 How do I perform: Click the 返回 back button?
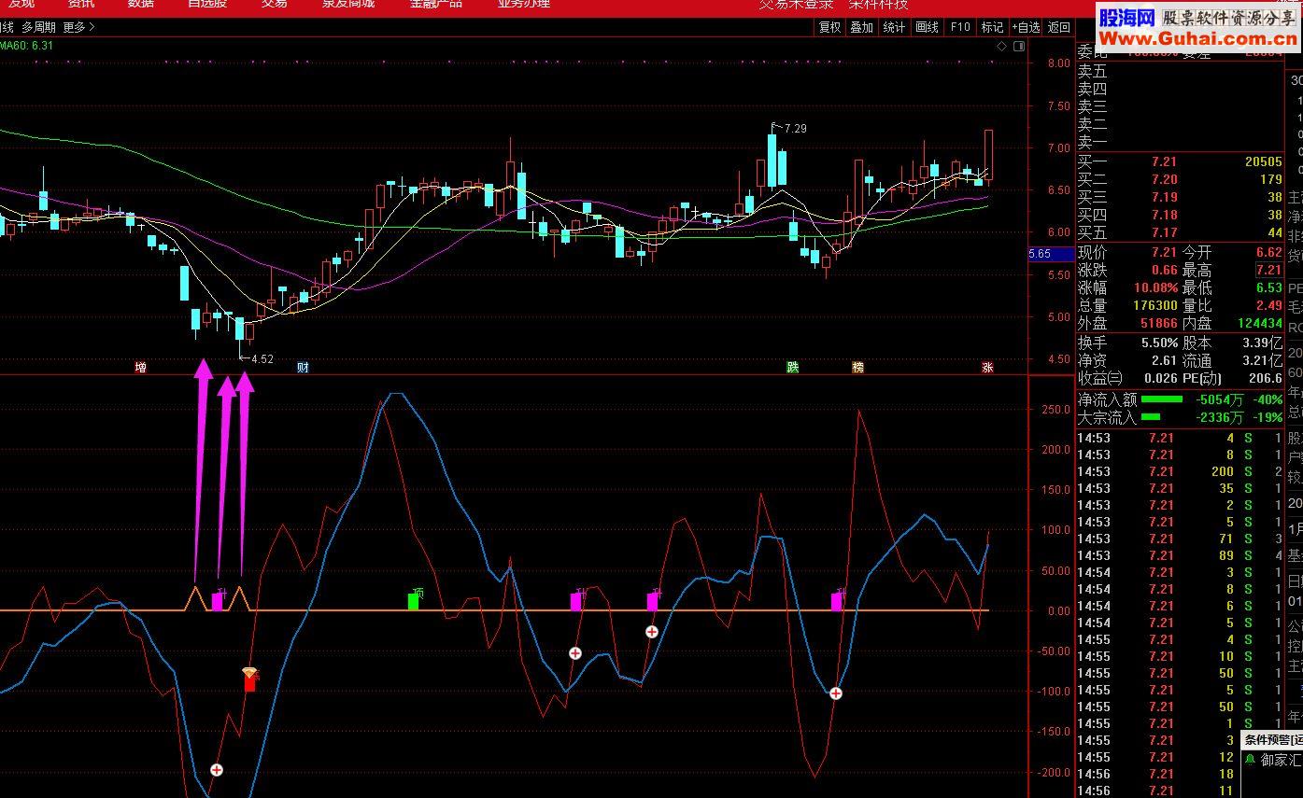(x=1059, y=27)
